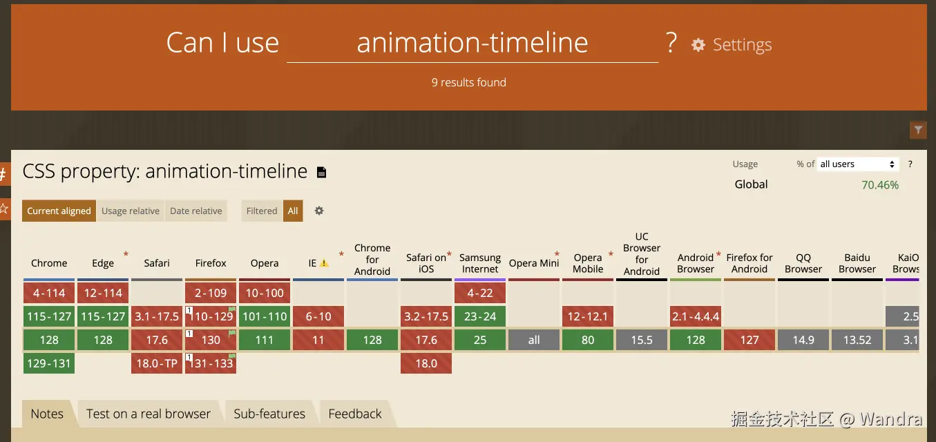The width and height of the screenshot is (936, 442).
Task: Open the spec document icon beside title
Action: tap(321, 172)
